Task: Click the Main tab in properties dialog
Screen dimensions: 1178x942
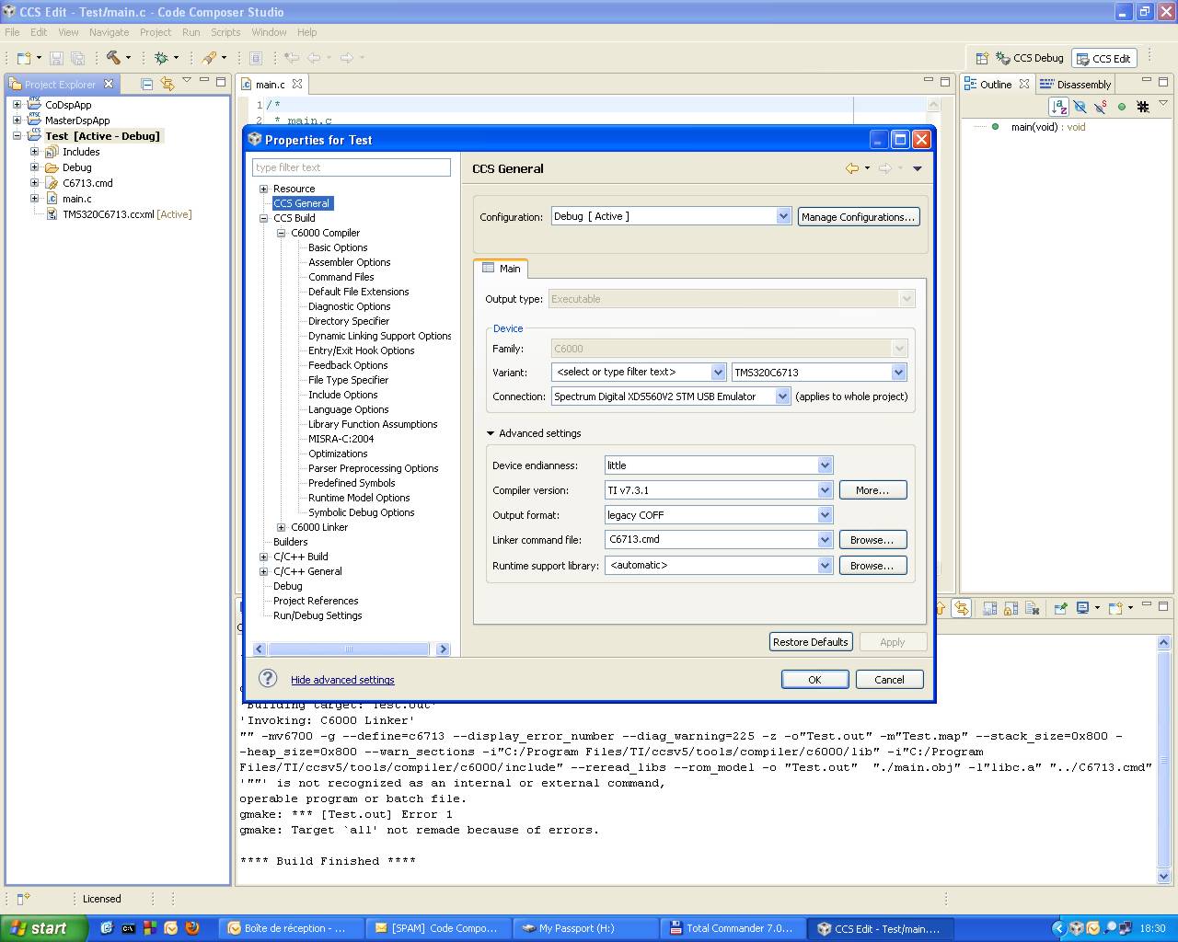Action: [501, 268]
